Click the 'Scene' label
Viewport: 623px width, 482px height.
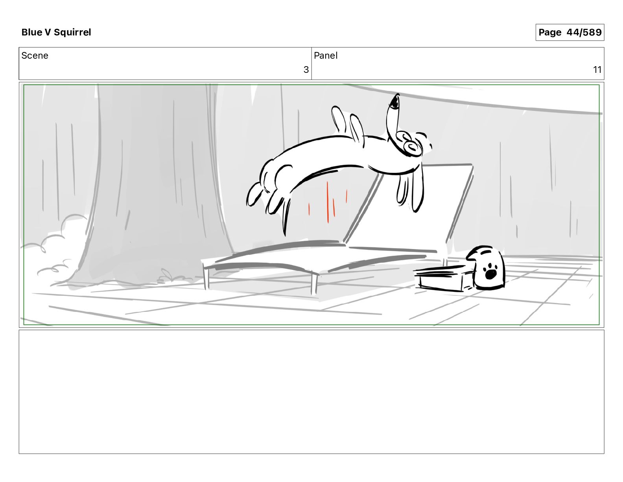click(35, 56)
